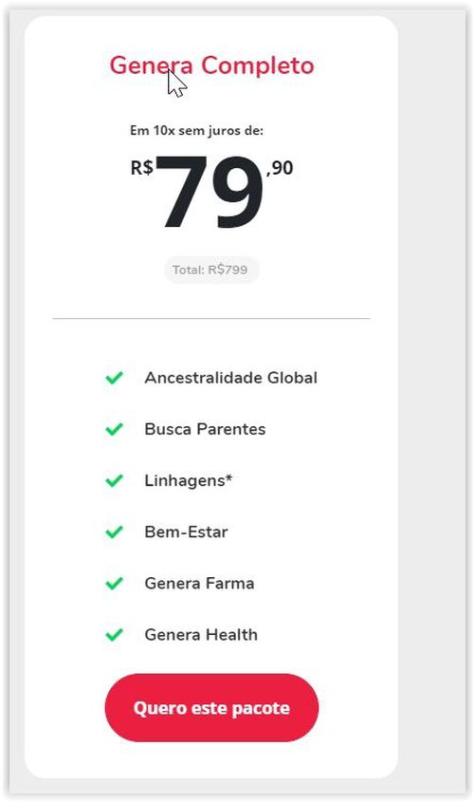Click the Linhagens* feature label

188,481
